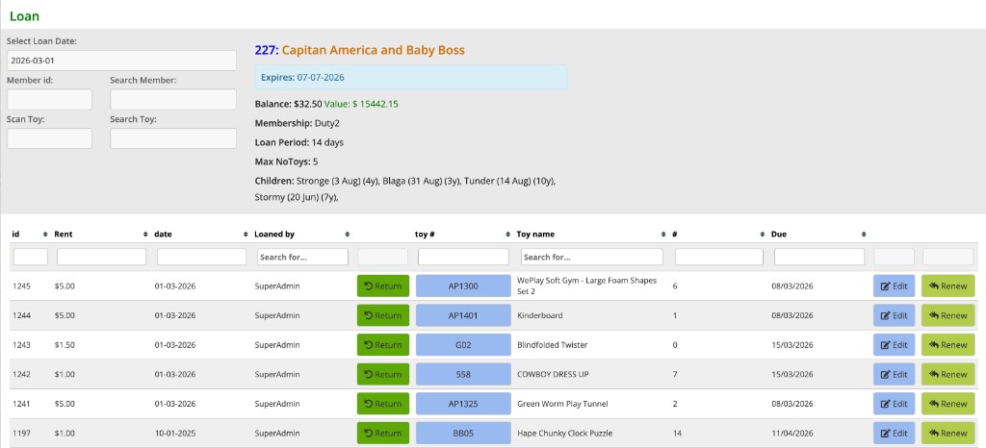The image size is (986, 448).
Task: Edit the COWBOY DRESS UP loan
Action: pyautogui.click(x=894, y=374)
